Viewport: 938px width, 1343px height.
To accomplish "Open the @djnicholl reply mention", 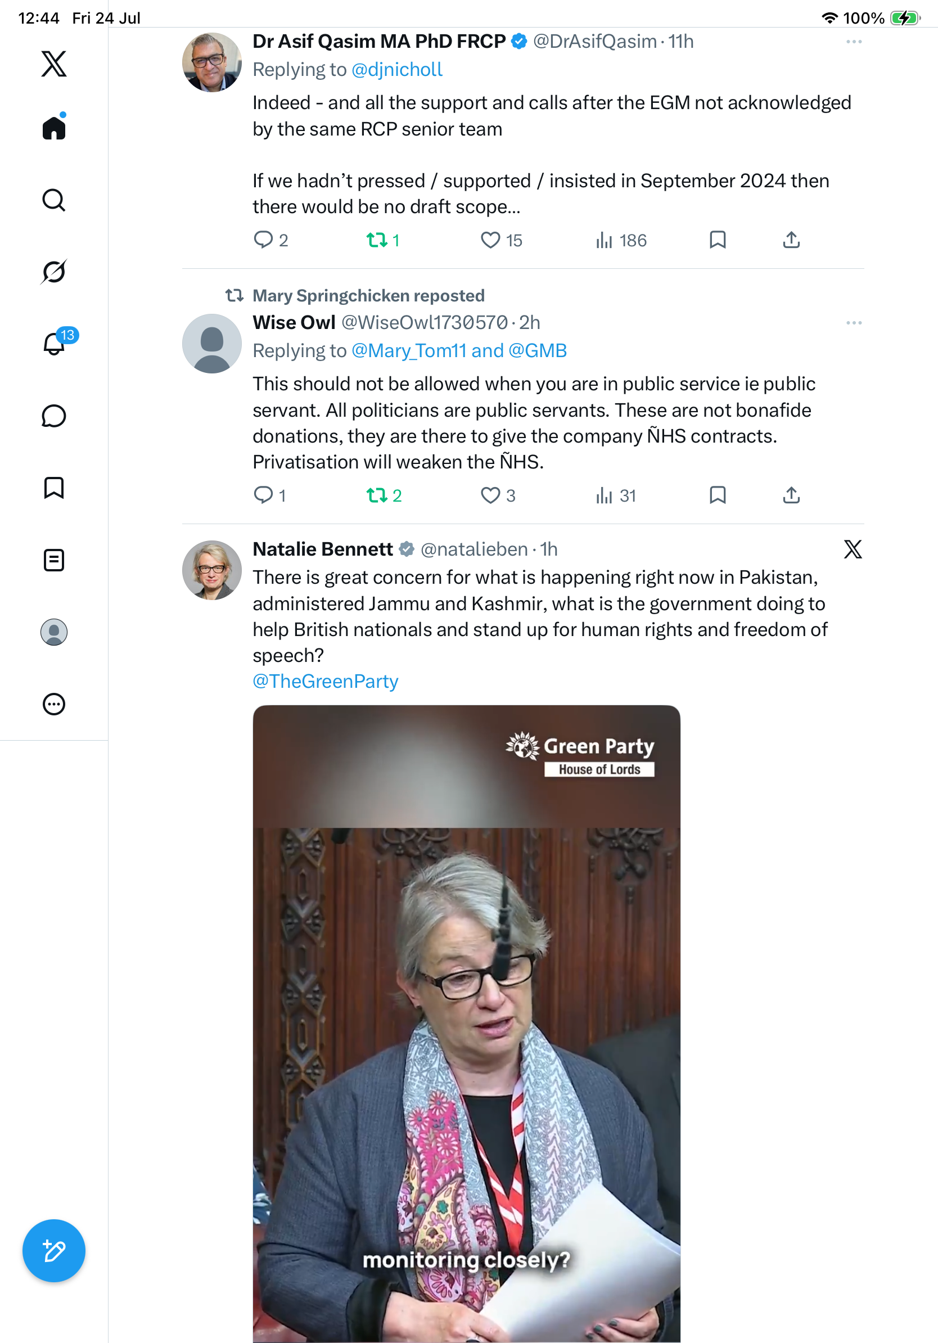I will coord(397,69).
